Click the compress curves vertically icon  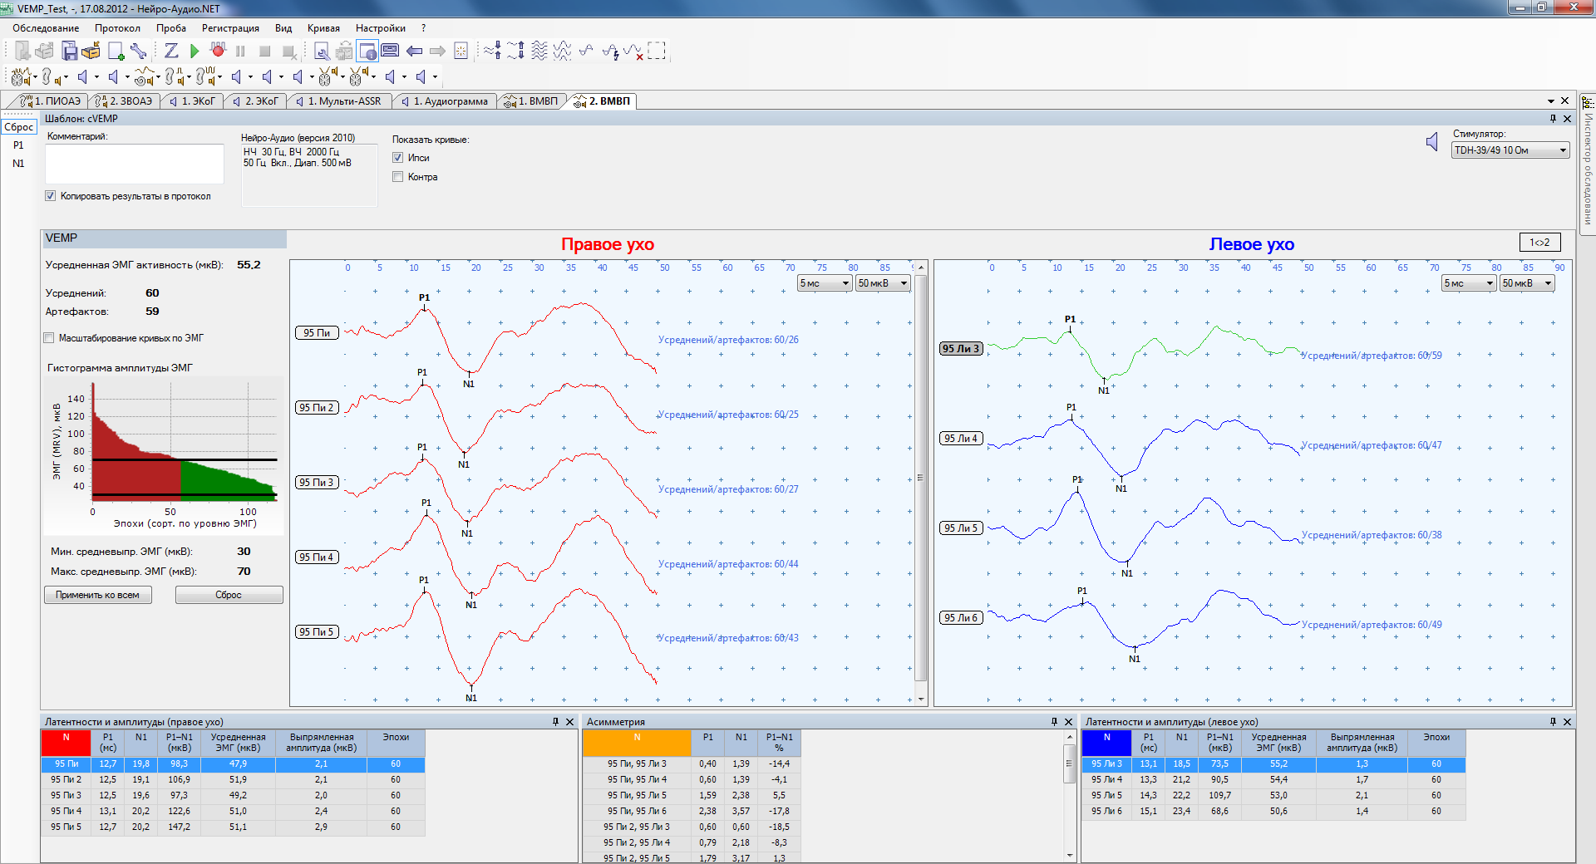point(492,52)
